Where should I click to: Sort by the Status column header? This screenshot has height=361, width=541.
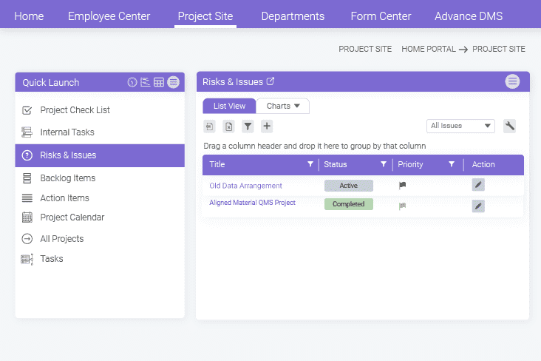[x=335, y=164]
